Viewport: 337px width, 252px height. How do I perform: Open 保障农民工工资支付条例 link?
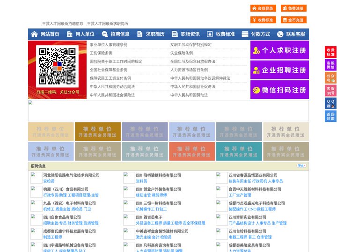[110, 78]
